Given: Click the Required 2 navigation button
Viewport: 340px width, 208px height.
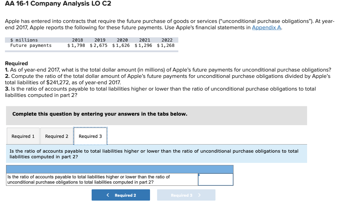Looking at the screenshot, I should (x=121, y=195).
